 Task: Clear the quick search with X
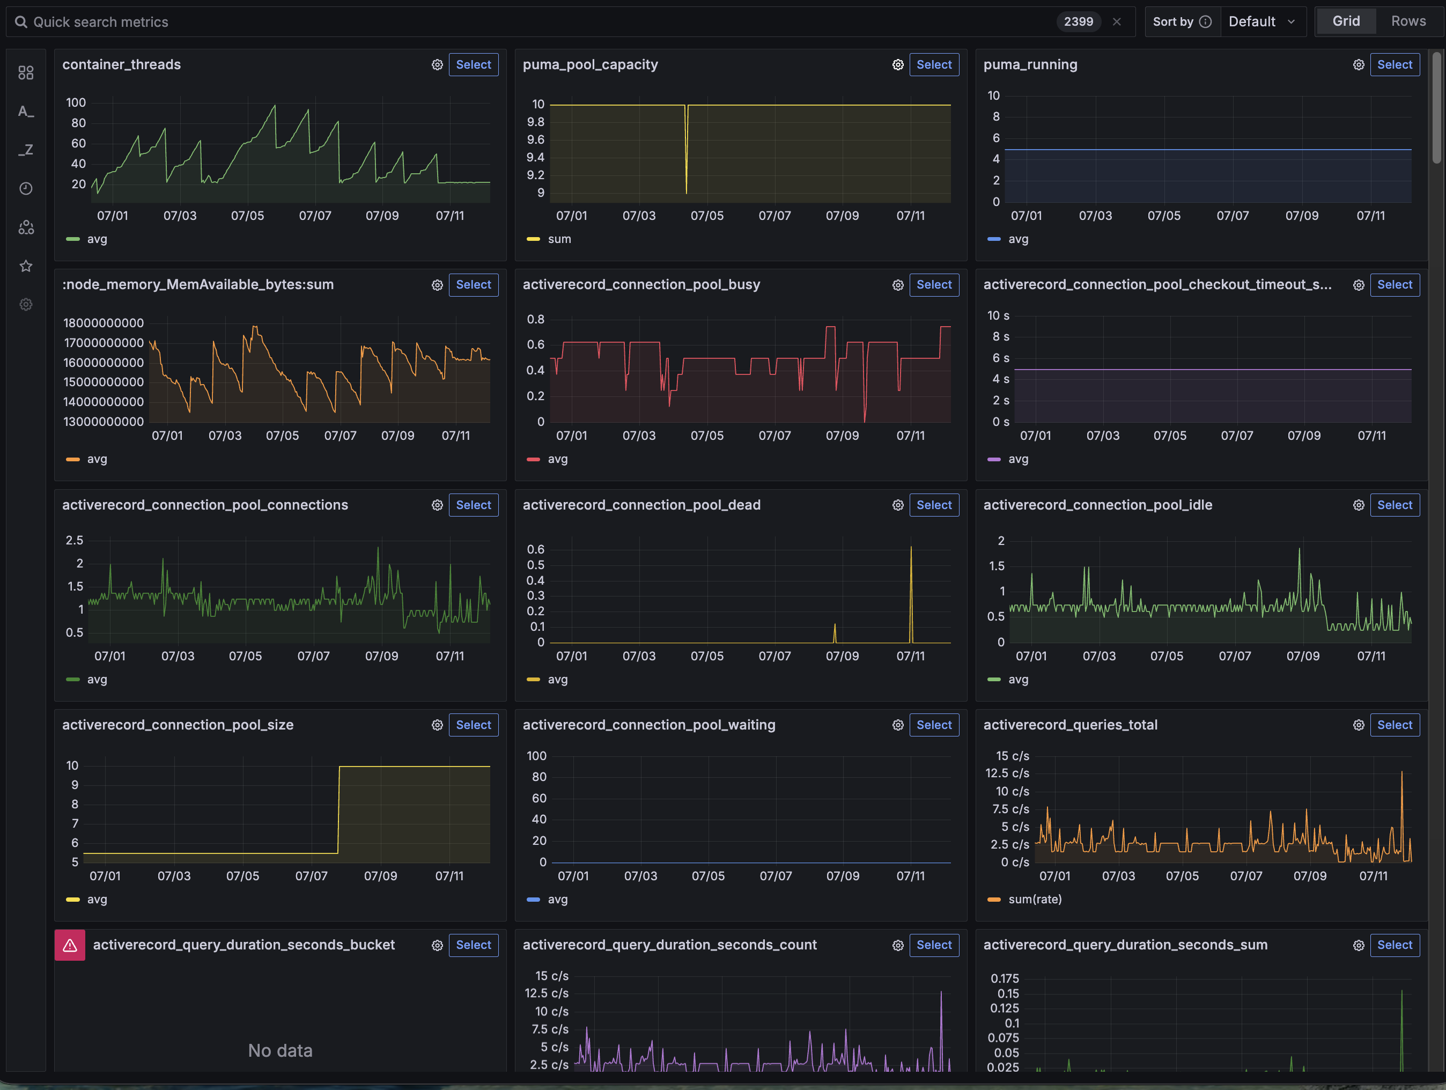[1117, 21]
